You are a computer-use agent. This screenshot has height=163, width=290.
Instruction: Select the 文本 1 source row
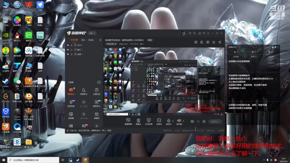click(x=84, y=45)
